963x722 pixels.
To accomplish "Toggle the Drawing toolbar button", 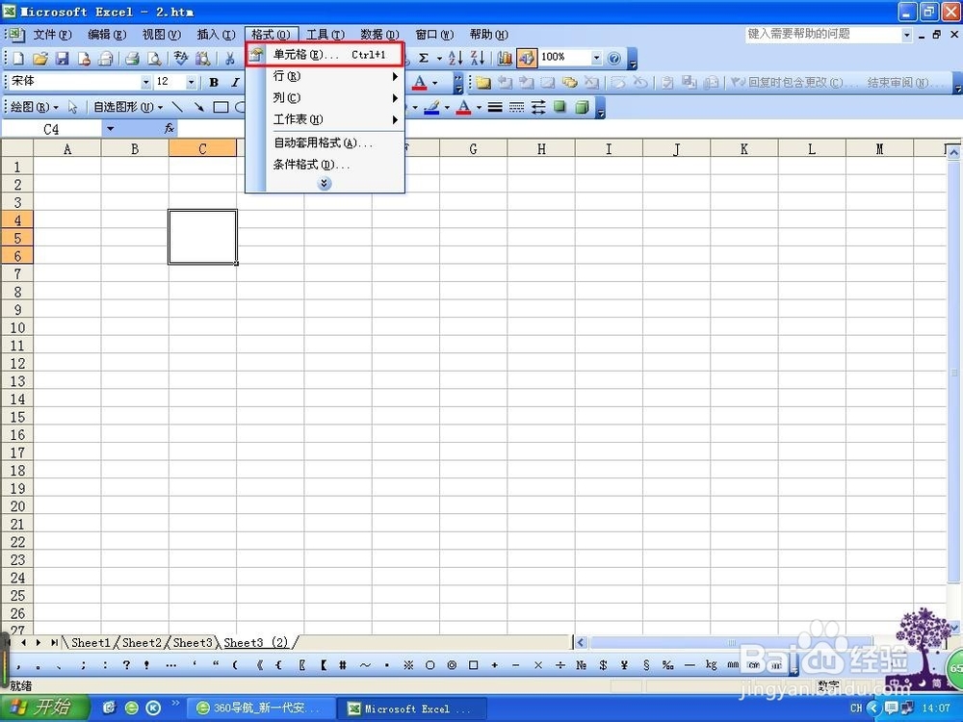I will pyautogui.click(x=527, y=59).
